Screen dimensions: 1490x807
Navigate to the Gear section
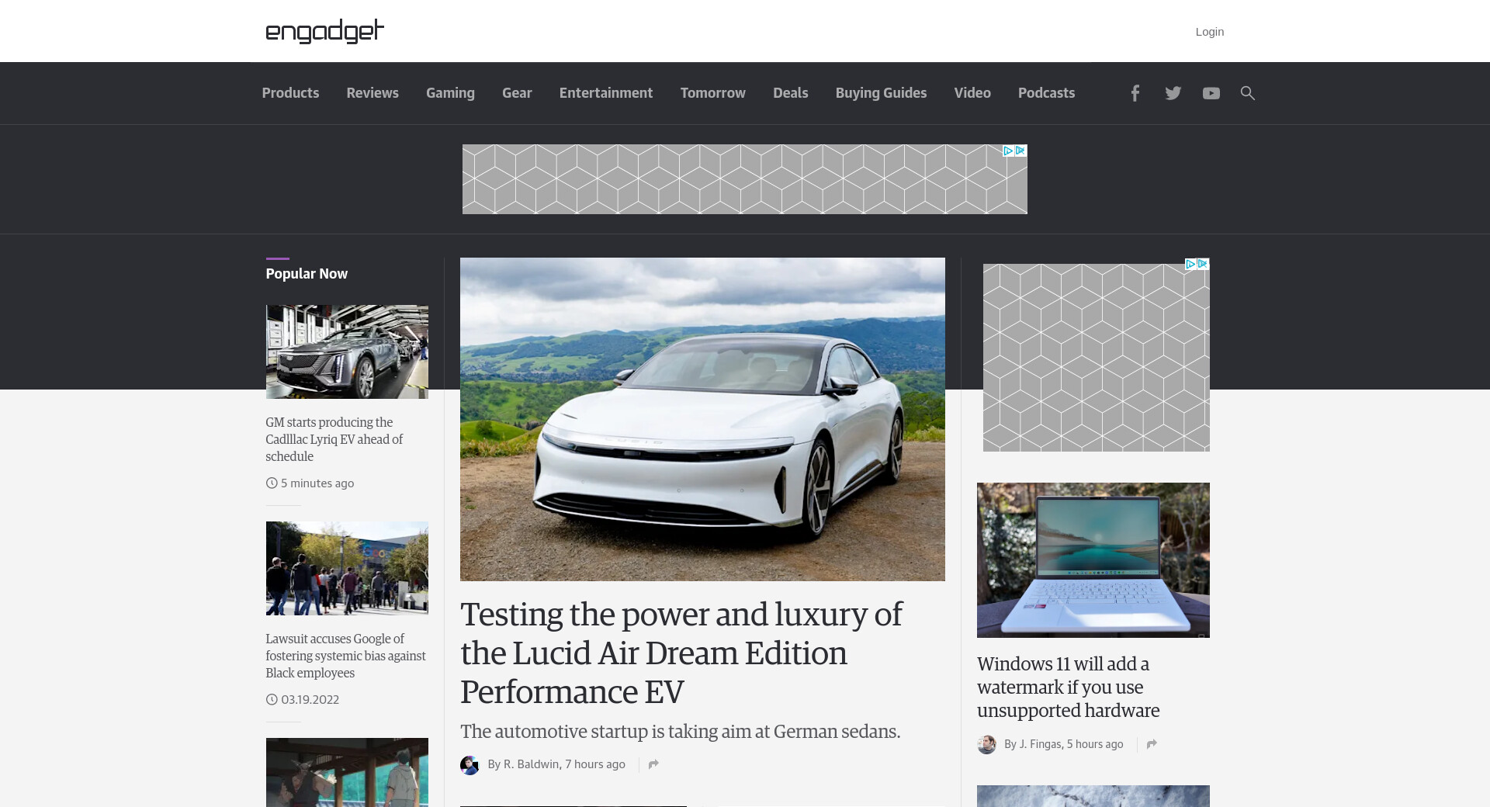pyautogui.click(x=517, y=93)
